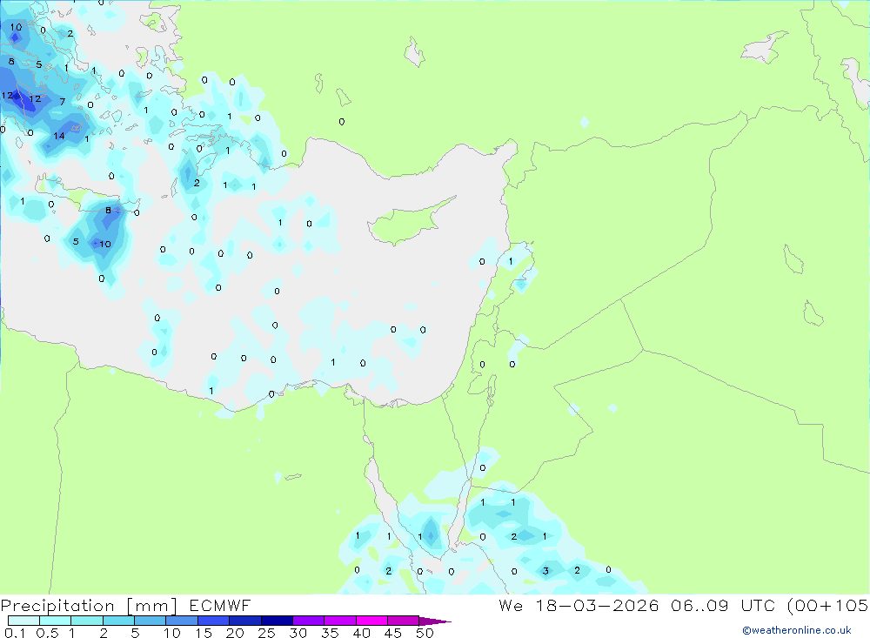Pick the 35–40 mm legend swatch

coord(340,621)
